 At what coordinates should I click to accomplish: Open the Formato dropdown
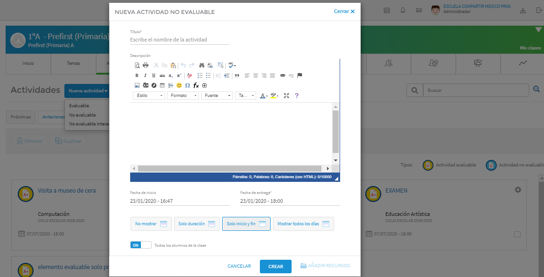[x=183, y=96]
